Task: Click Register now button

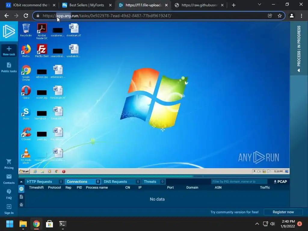Action: click(x=283, y=212)
